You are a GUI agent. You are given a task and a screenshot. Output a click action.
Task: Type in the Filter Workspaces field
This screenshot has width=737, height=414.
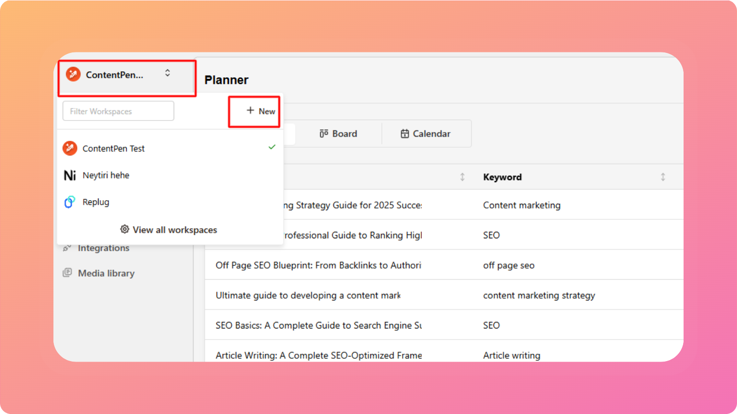pos(118,111)
